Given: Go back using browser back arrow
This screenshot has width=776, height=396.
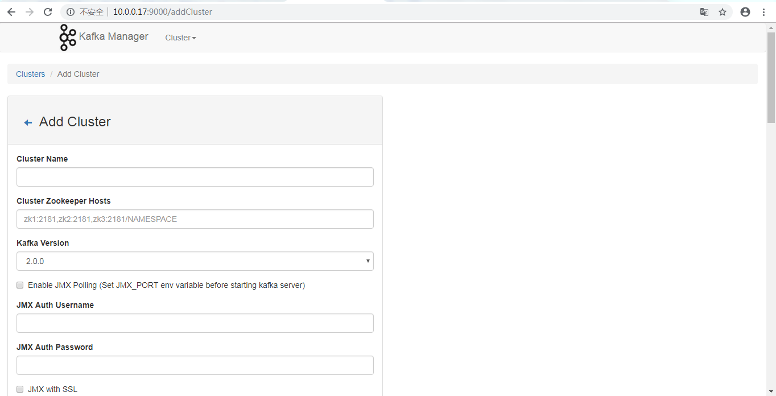Looking at the screenshot, I should click(11, 12).
